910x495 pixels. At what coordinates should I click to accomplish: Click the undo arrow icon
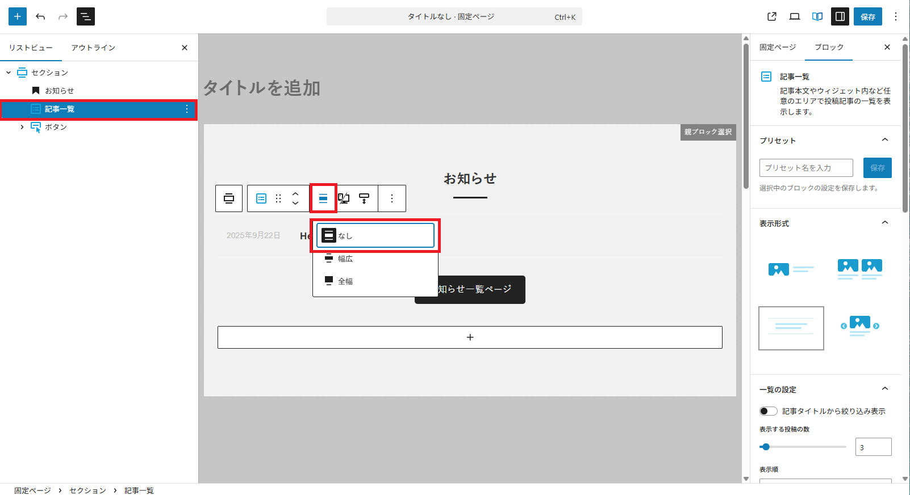pos(40,16)
